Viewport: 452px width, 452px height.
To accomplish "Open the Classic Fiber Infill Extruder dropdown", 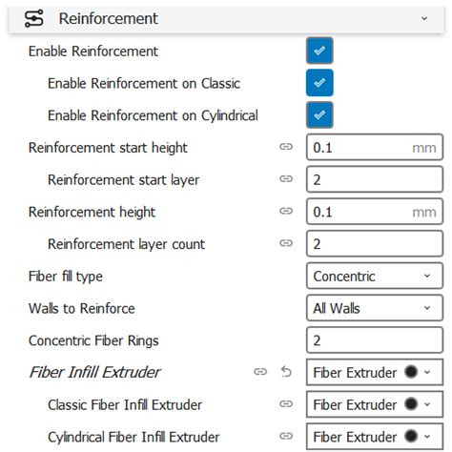I will pyautogui.click(x=375, y=404).
